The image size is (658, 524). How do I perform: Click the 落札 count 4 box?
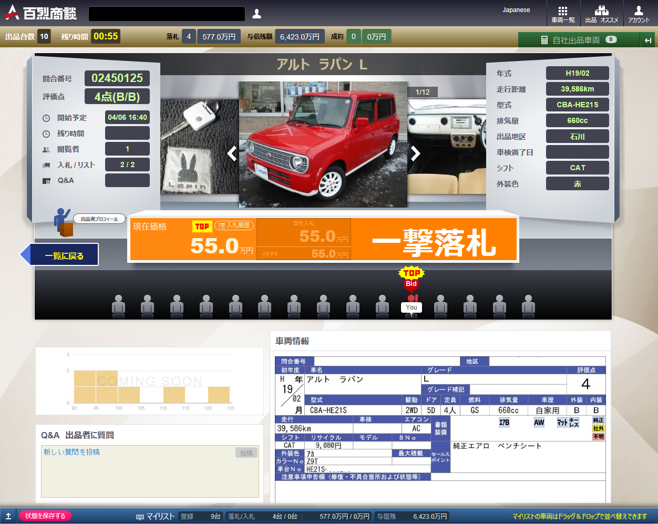[189, 36]
